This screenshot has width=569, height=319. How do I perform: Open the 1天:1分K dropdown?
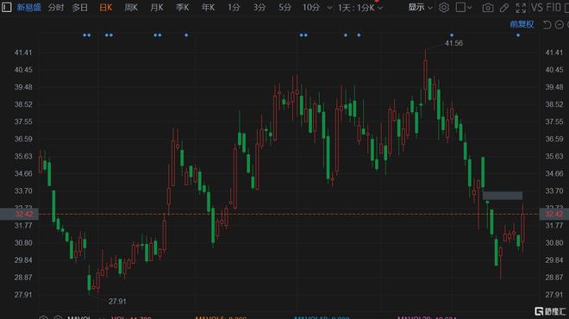(x=360, y=8)
